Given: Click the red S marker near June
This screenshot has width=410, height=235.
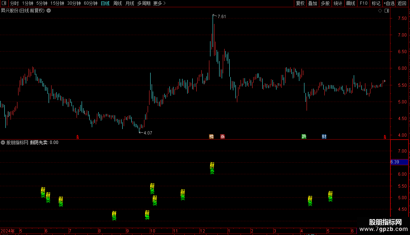Looking at the screenshot, I should pos(77,137).
